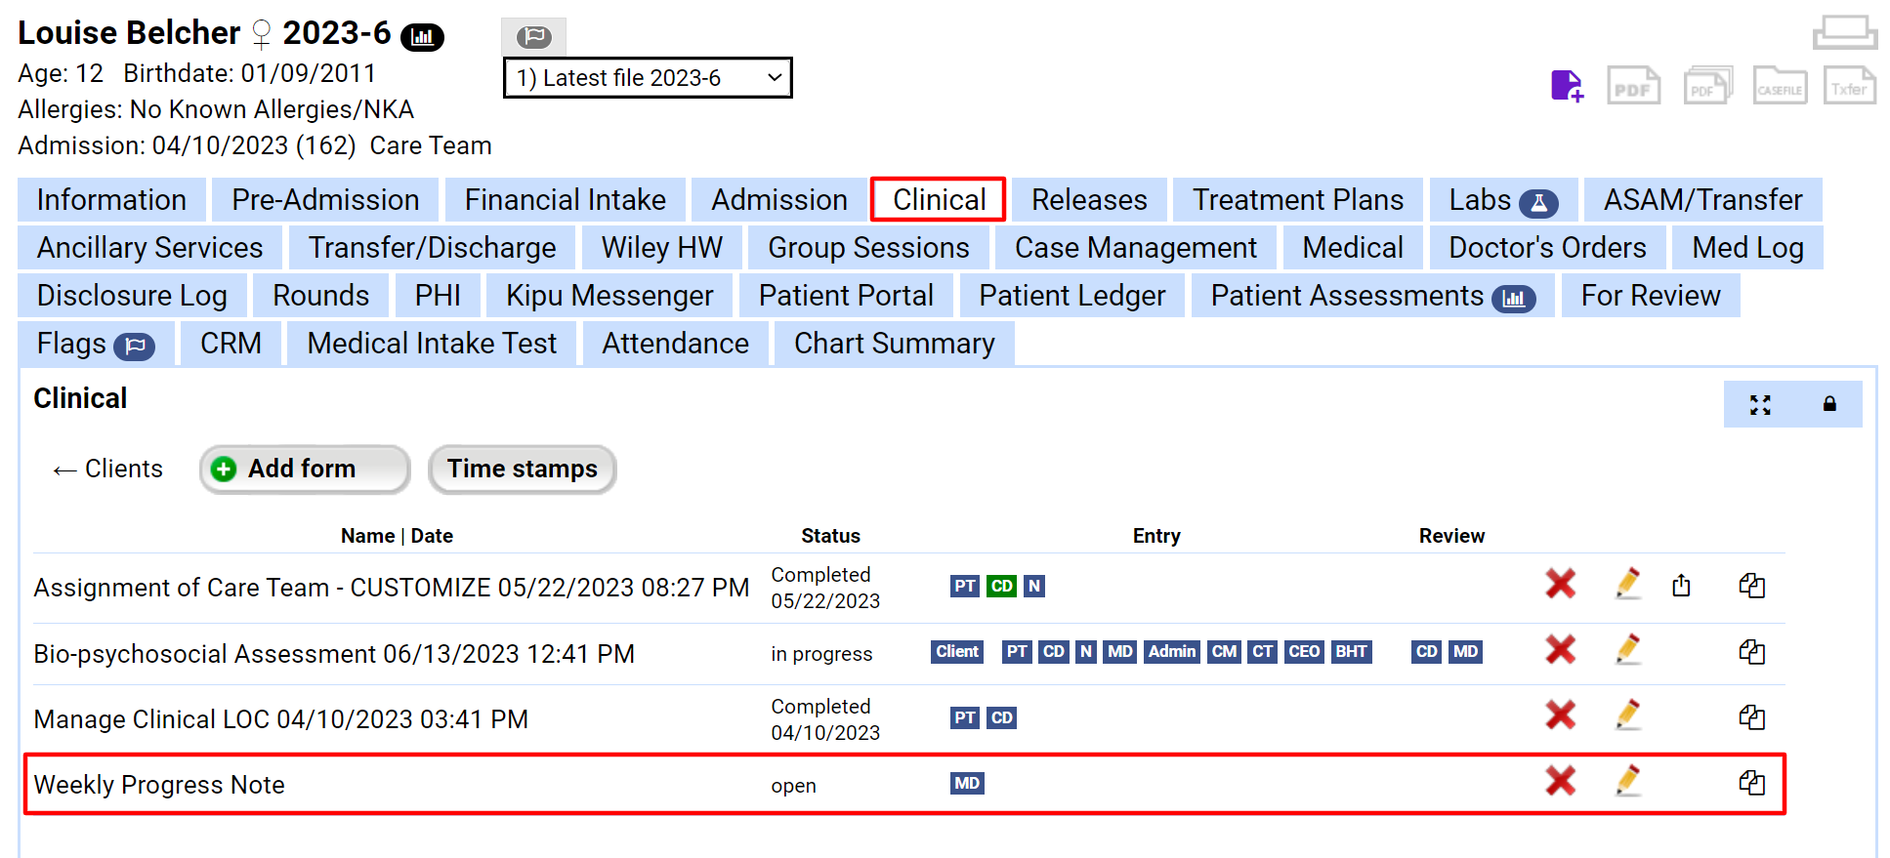Open the Weekly Progress Note entry
1890x858 pixels.
[159, 785]
